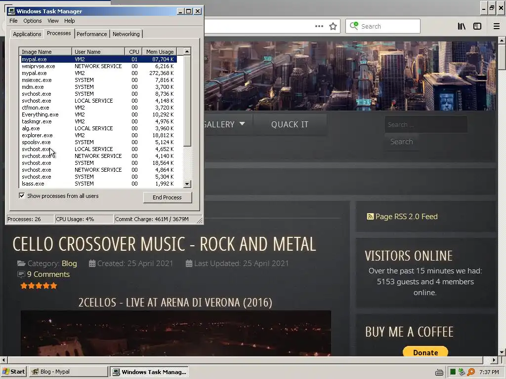506x379 pixels.
Task: Click the browser page vertical scrollbar thumb
Action: click(x=502, y=57)
